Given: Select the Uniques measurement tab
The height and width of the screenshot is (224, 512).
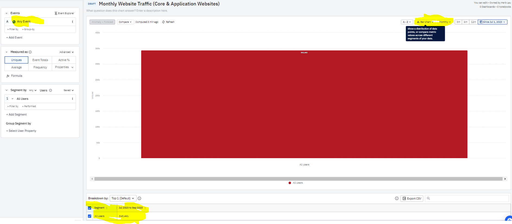Looking at the screenshot, I should tap(16, 60).
